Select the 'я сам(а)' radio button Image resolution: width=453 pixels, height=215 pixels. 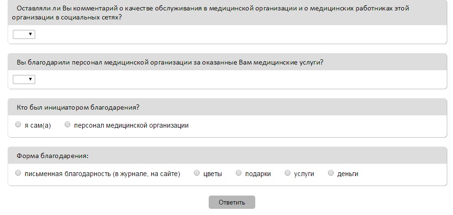[x=18, y=125]
